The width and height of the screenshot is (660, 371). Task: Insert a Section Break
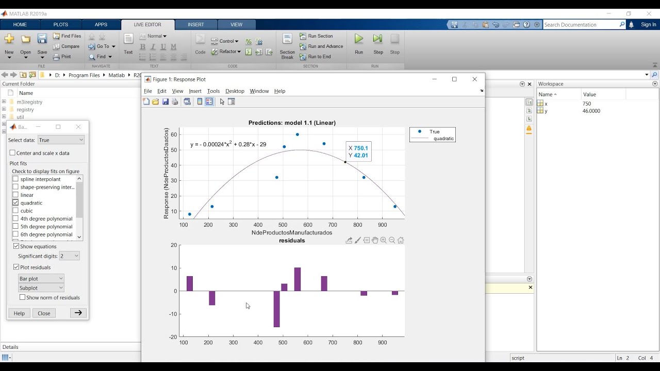[x=287, y=46]
